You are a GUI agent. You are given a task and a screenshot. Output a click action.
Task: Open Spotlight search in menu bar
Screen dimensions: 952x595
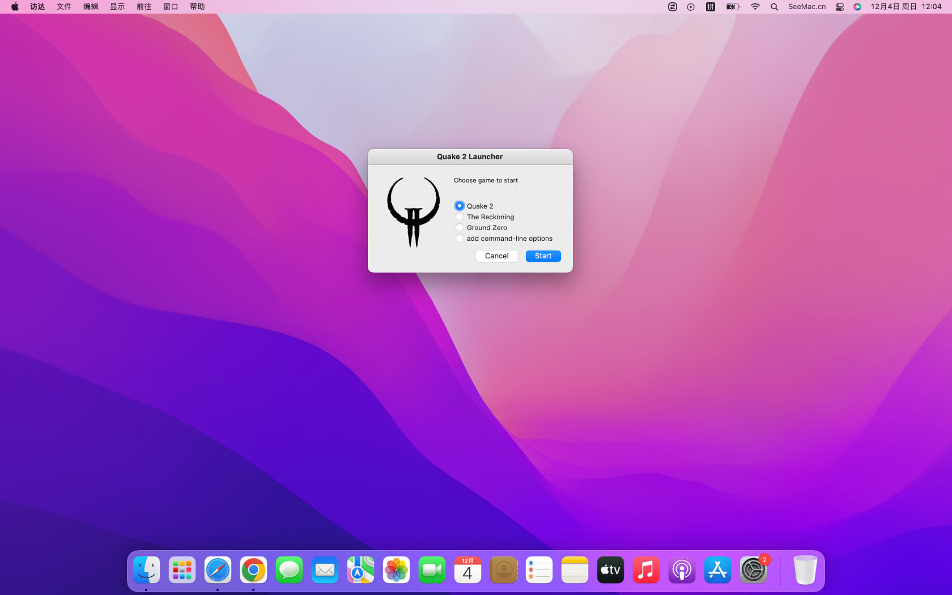click(774, 7)
